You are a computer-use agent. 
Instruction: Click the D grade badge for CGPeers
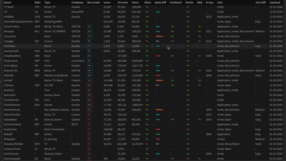(89, 85)
